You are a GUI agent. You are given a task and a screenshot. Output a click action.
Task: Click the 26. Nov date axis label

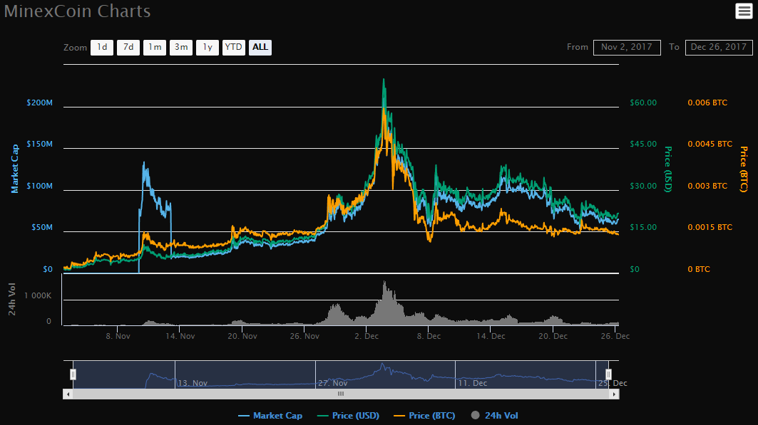point(304,336)
